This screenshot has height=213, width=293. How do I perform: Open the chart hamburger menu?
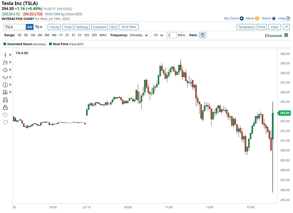(286, 35)
